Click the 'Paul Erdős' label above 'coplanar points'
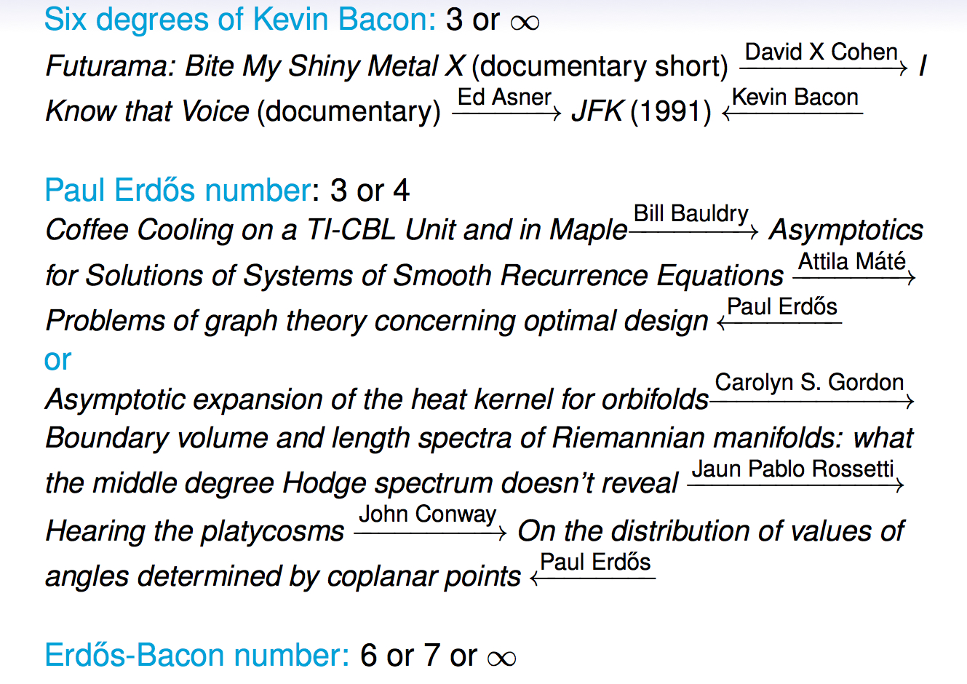 tap(595, 562)
